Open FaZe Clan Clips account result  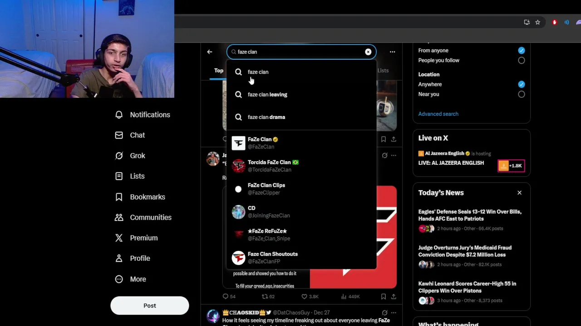(301, 189)
